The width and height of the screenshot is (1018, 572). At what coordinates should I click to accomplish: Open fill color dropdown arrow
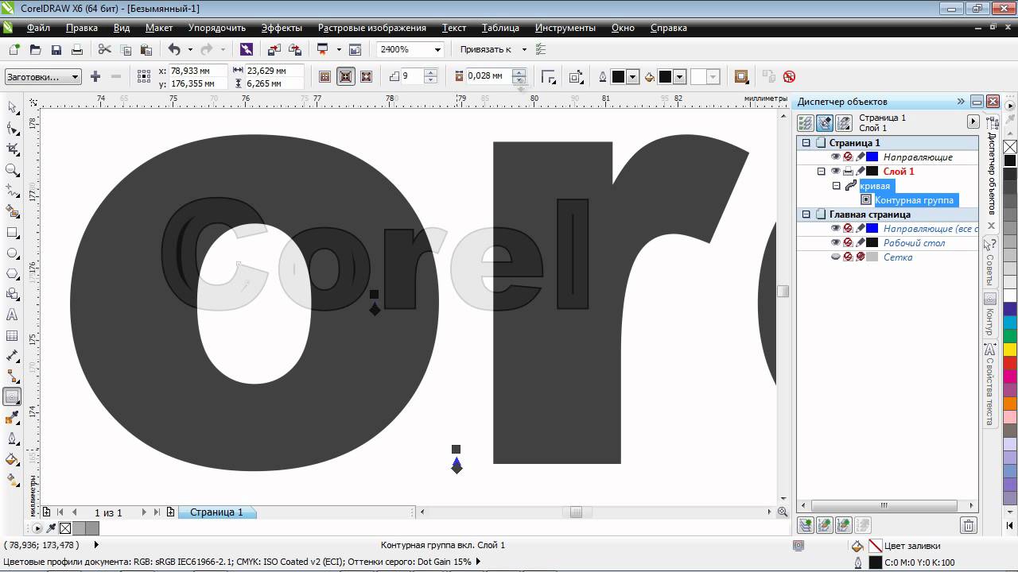[680, 77]
